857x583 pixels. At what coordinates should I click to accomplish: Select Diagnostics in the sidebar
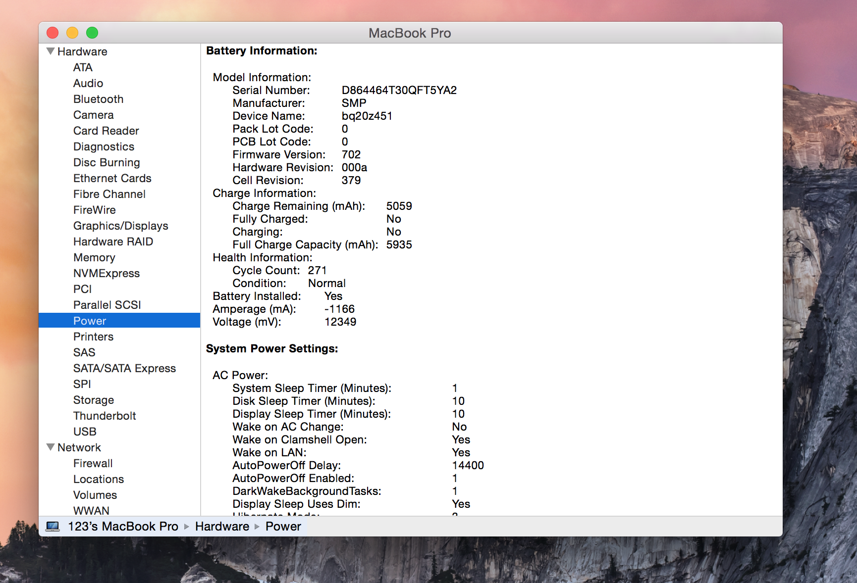tap(104, 146)
